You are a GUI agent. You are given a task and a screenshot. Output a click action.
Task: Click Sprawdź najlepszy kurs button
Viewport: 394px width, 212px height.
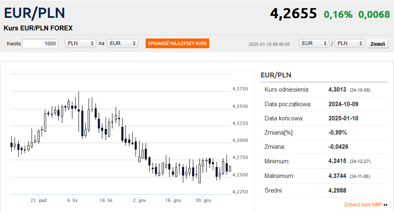(x=177, y=43)
